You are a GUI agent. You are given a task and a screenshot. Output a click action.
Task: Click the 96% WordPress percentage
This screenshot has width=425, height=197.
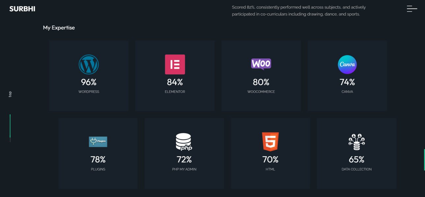89,82
